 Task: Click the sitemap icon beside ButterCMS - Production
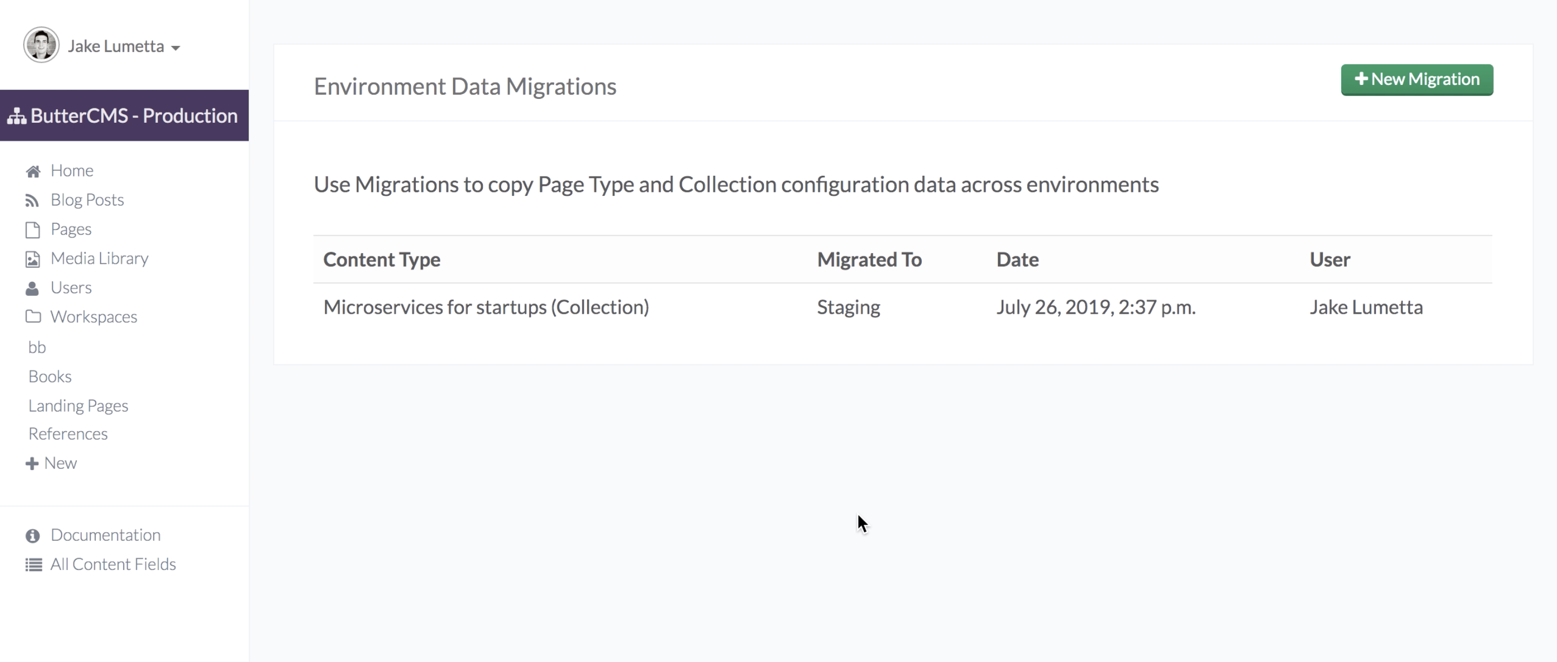tap(17, 116)
